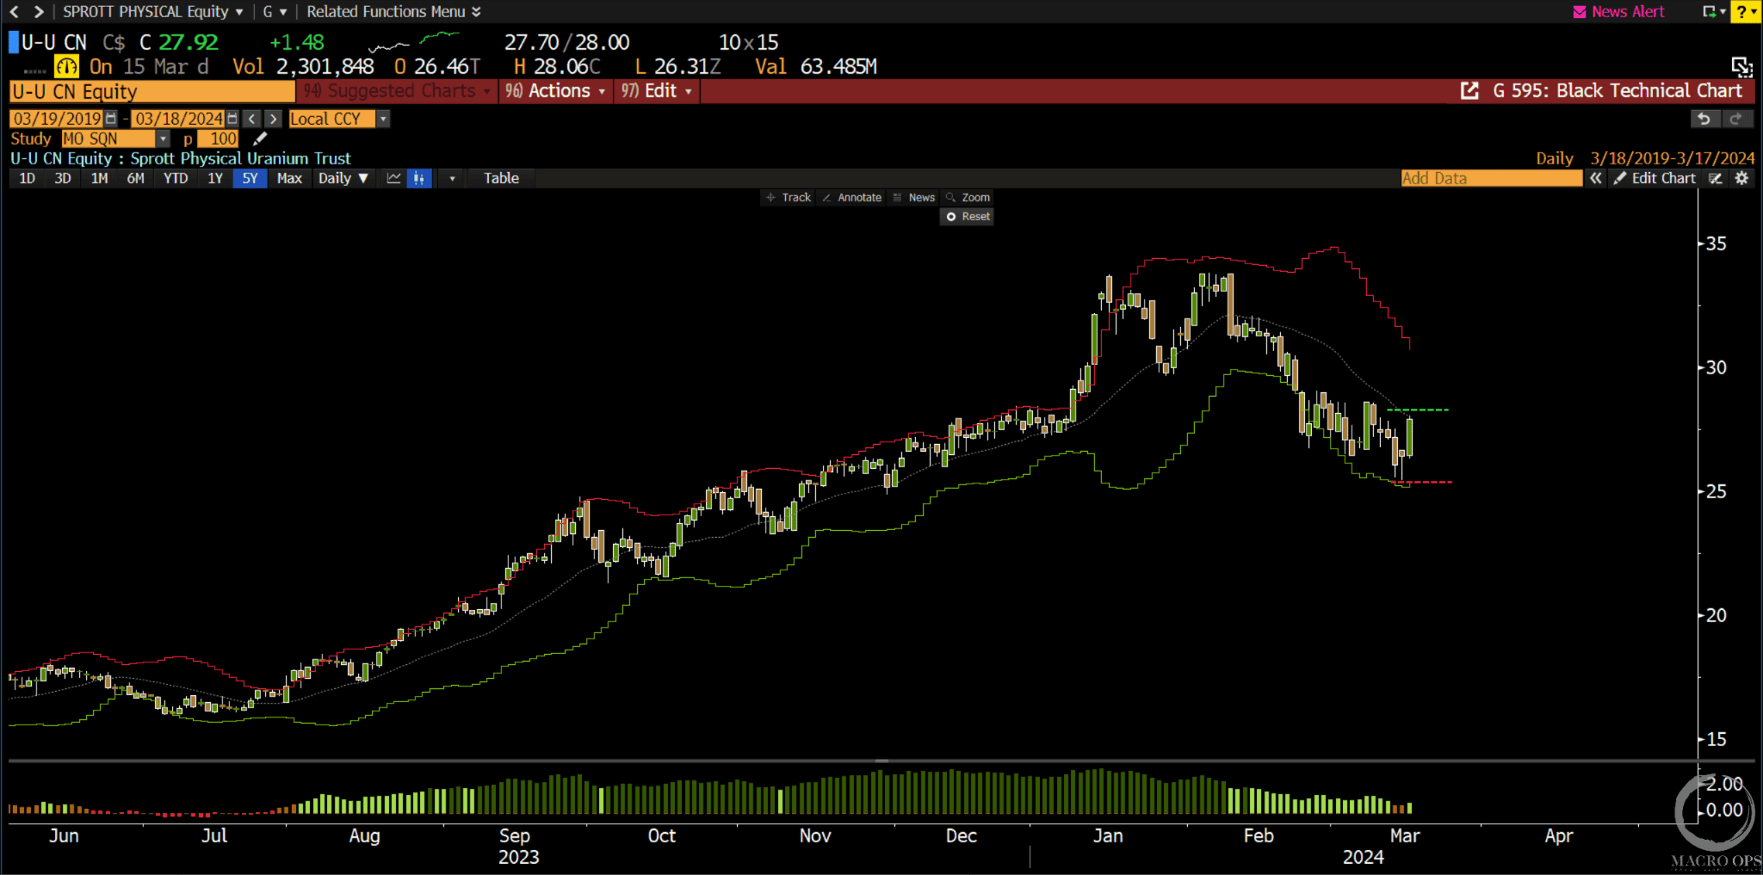
Task: Redo the chart change
Action: [x=1735, y=119]
